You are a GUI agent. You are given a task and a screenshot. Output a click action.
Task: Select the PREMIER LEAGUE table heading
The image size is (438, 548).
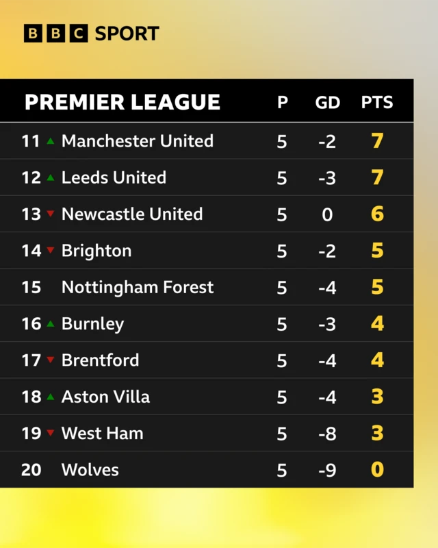tap(123, 103)
